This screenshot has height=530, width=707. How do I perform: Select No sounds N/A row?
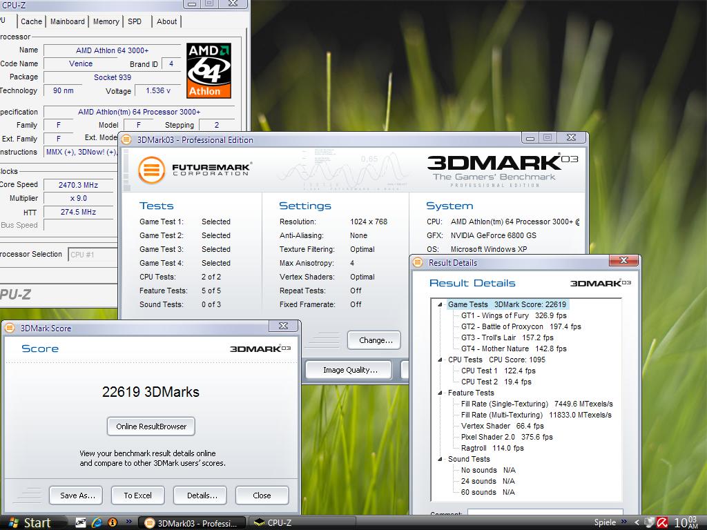tap(488, 470)
